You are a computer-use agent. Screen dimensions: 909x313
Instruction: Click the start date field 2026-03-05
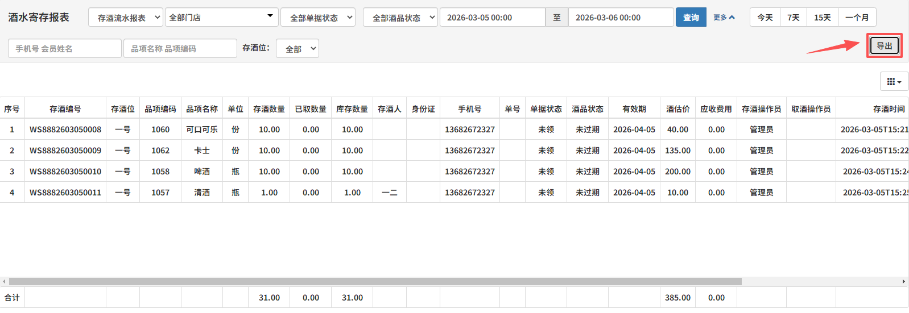point(492,18)
